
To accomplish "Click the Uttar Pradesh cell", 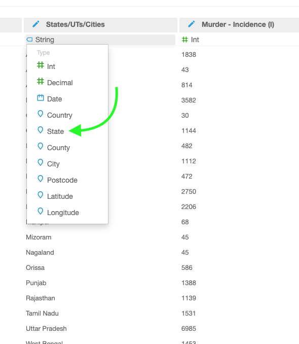I will coord(46,328).
